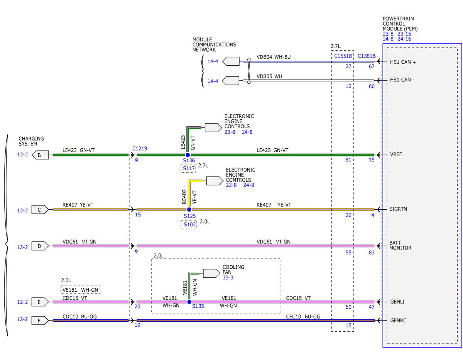
Task: Select the S125 splice dot
Action: point(189,209)
